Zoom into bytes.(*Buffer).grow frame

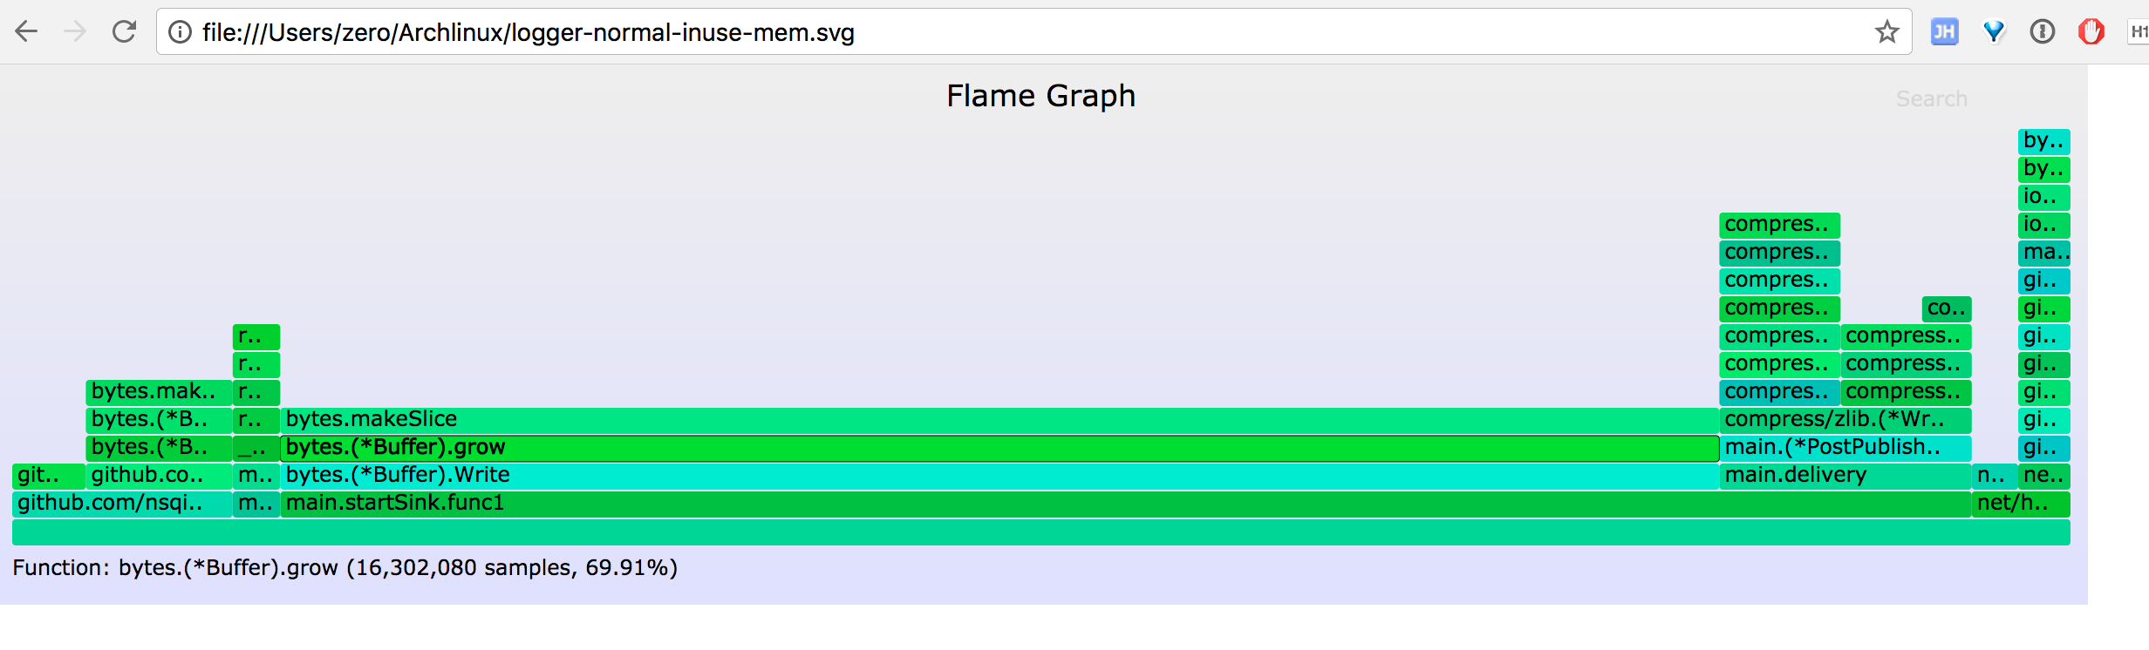pyautogui.click(x=999, y=448)
